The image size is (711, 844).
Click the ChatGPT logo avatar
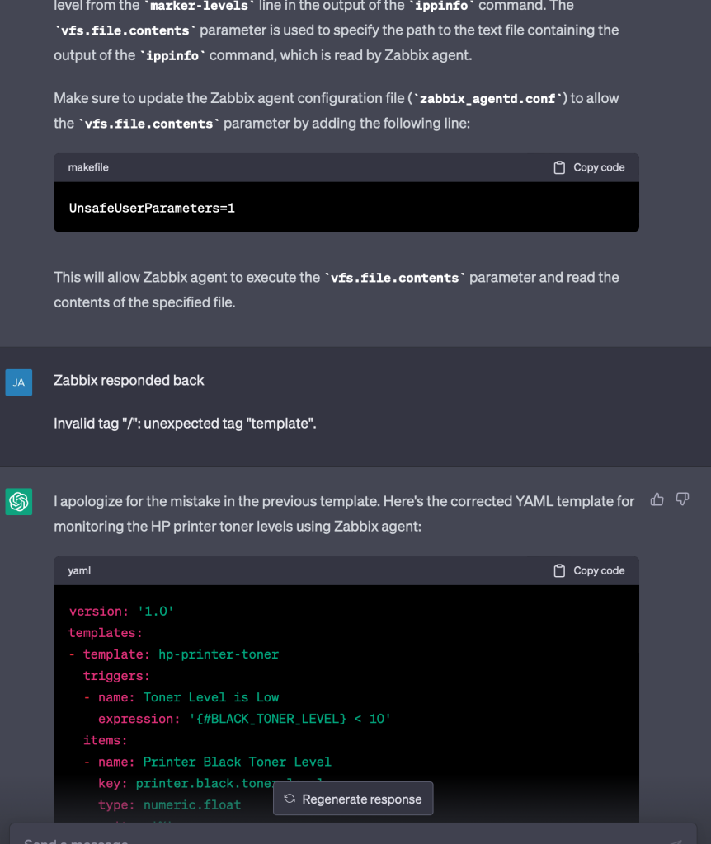tap(19, 502)
